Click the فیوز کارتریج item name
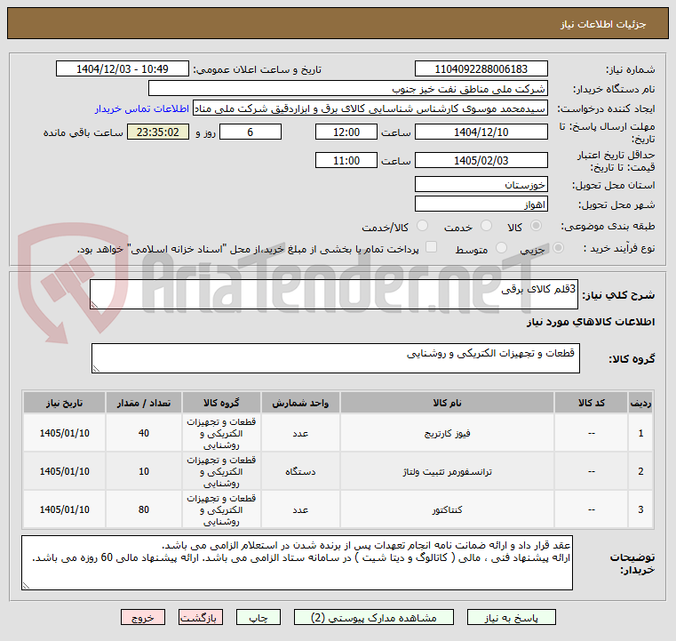 (447, 434)
